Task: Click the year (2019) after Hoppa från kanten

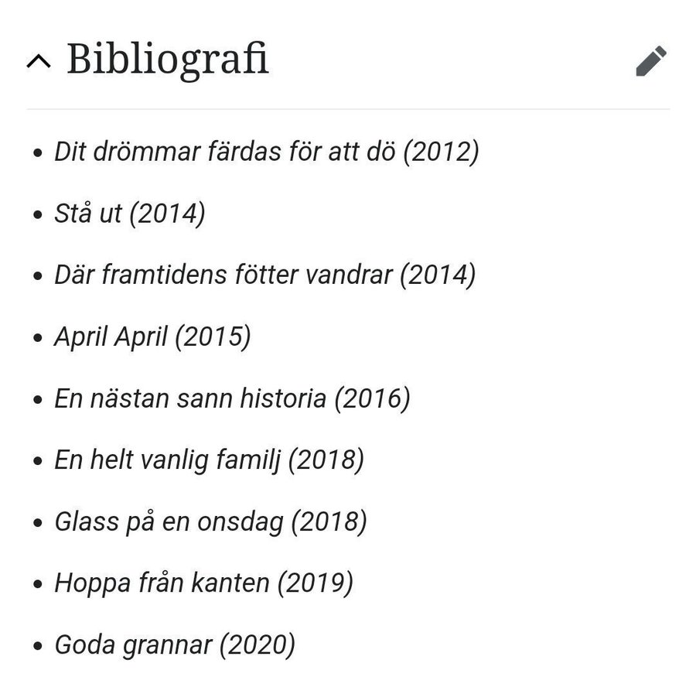Action: (315, 583)
